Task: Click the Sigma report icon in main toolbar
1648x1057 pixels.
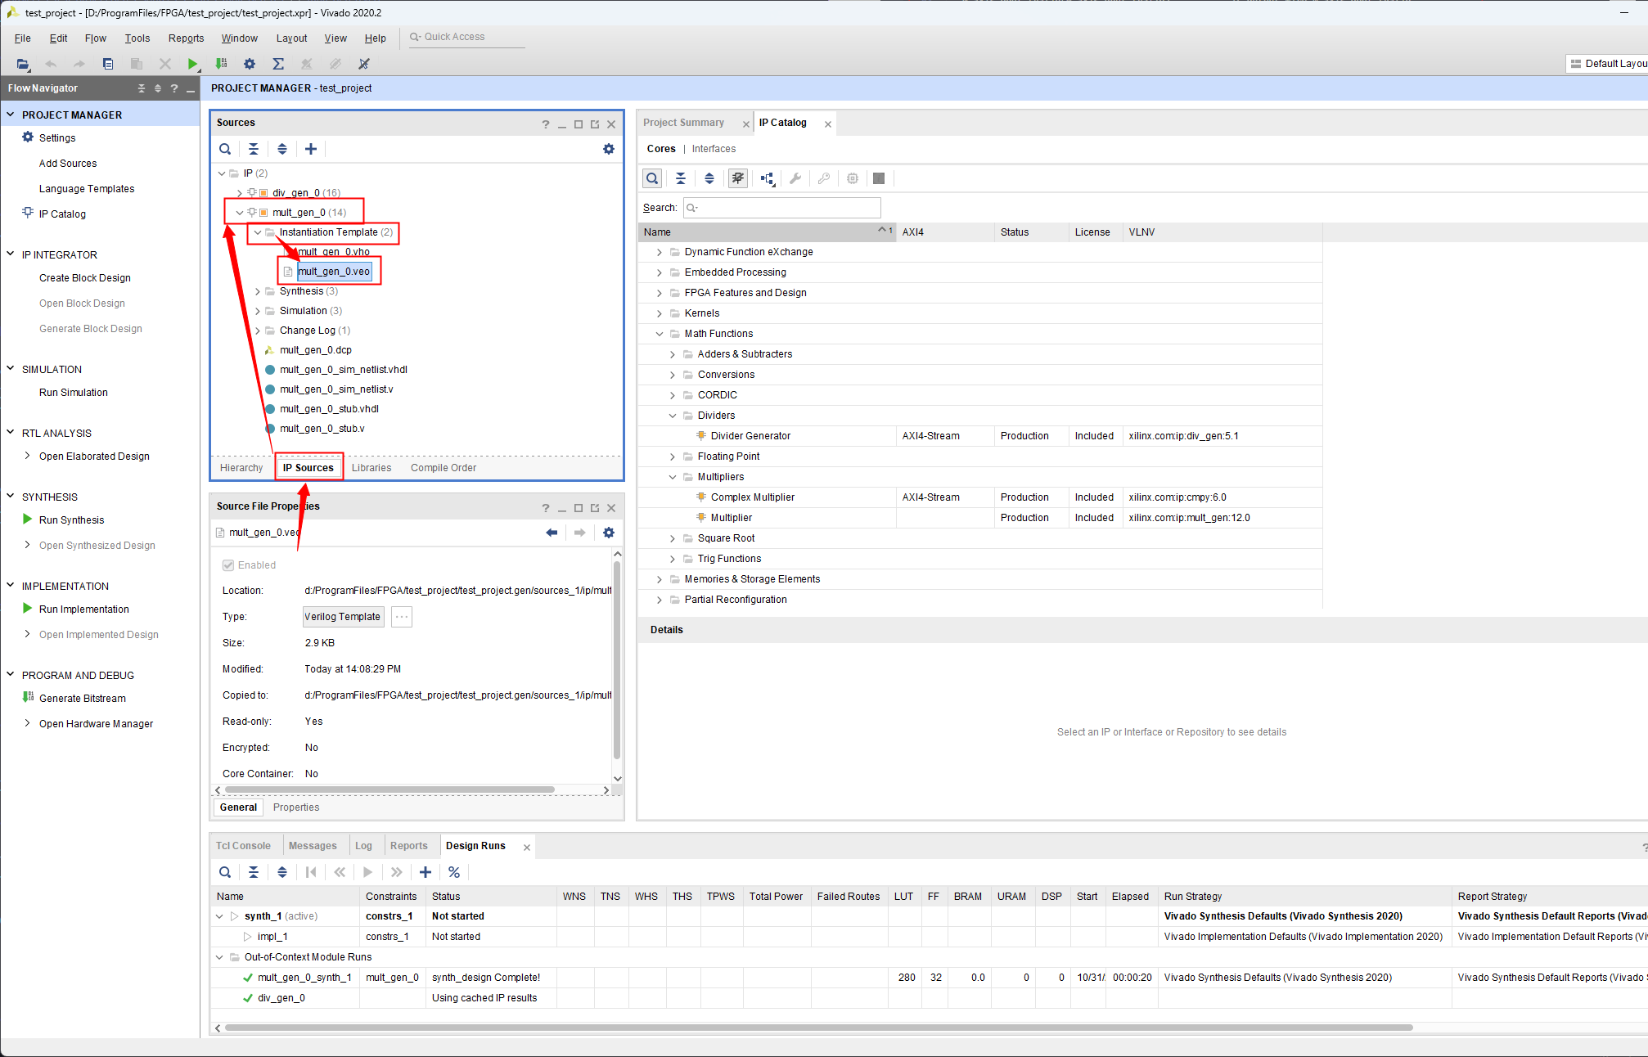Action: pyautogui.click(x=278, y=64)
